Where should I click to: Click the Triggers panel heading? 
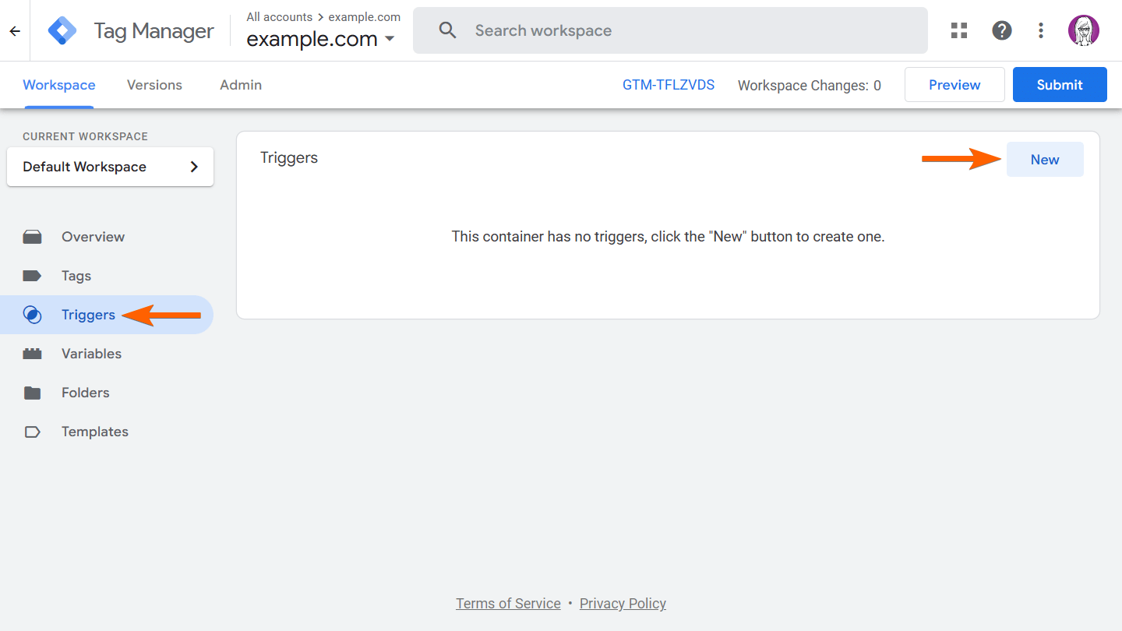pyautogui.click(x=289, y=157)
